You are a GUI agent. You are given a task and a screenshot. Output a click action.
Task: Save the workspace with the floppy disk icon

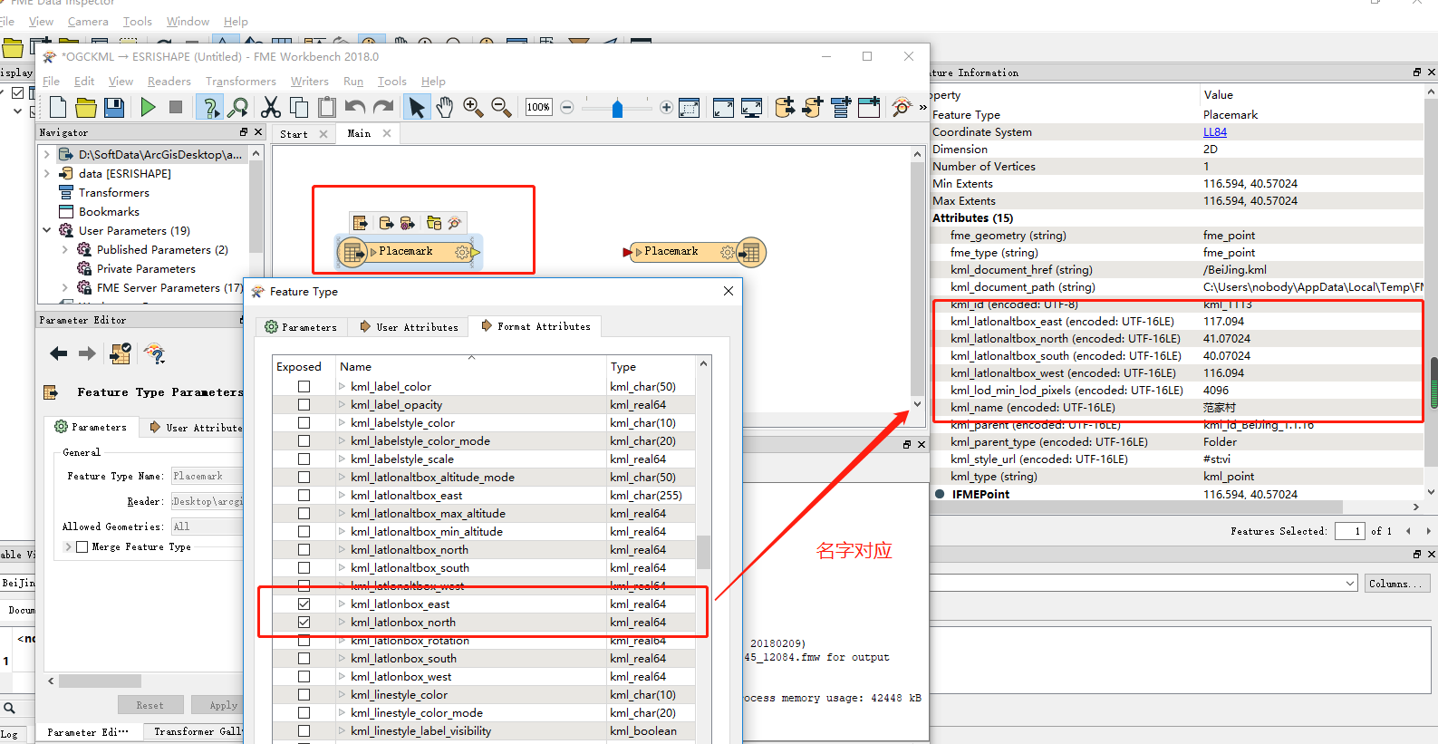114,108
